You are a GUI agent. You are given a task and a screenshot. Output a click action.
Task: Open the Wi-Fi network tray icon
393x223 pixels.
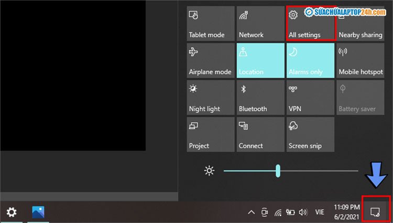pos(278,213)
